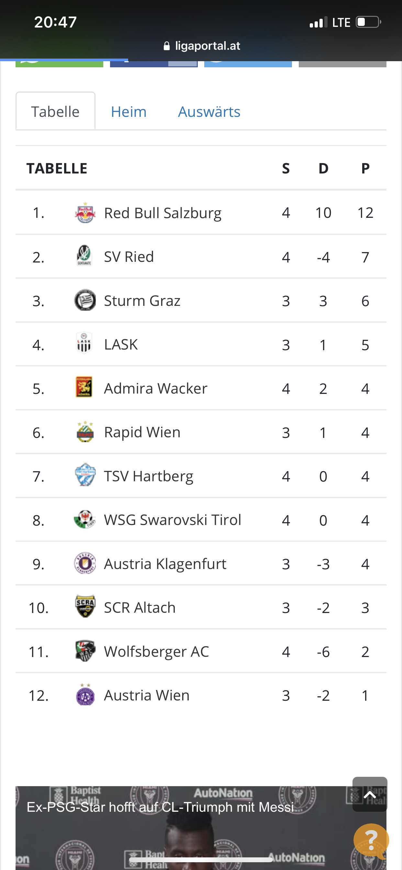The width and height of the screenshot is (402, 870).
Task: Tap the scroll-to-top chevron button
Action: [370, 794]
